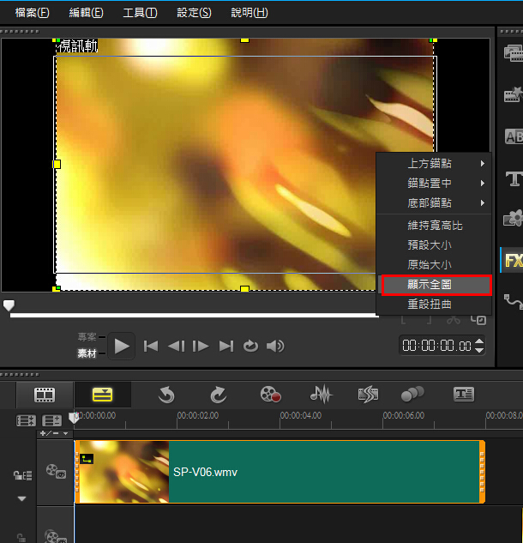523x543 pixels.
Task: Choose 維持寬高比 in context menu
Action: point(434,226)
